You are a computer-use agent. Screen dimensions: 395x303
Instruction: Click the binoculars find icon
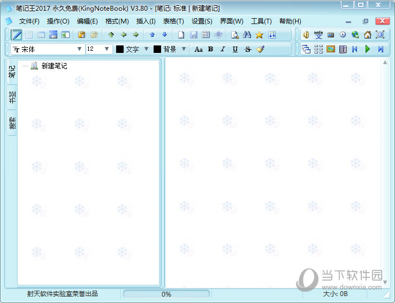[x=247, y=35]
